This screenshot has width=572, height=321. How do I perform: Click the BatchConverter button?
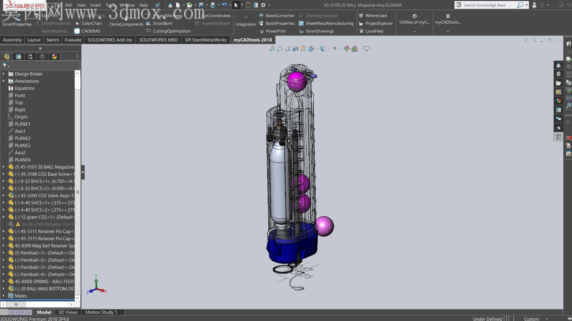pyautogui.click(x=277, y=16)
